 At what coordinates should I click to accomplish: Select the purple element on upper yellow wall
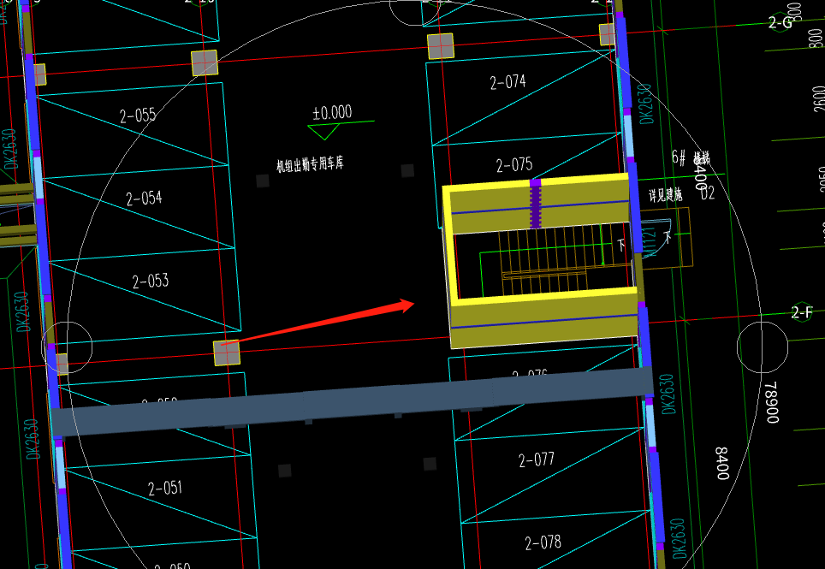click(536, 204)
